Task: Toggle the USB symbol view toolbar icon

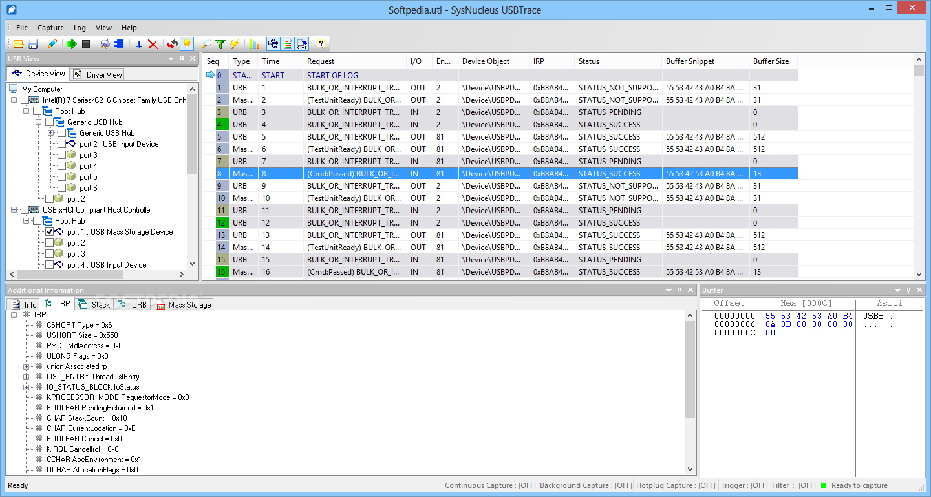Action: [x=273, y=44]
